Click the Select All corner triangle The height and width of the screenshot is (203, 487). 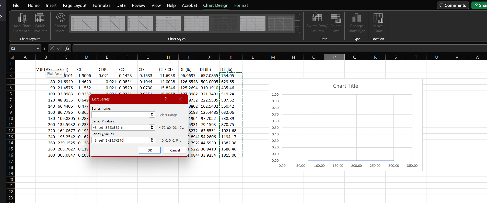(12, 57)
